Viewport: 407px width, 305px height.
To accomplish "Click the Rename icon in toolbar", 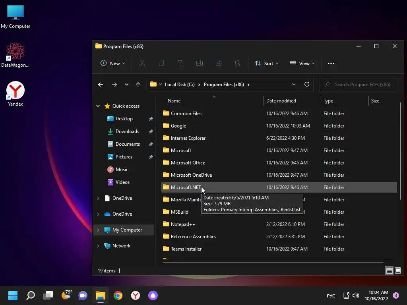I will [x=200, y=63].
